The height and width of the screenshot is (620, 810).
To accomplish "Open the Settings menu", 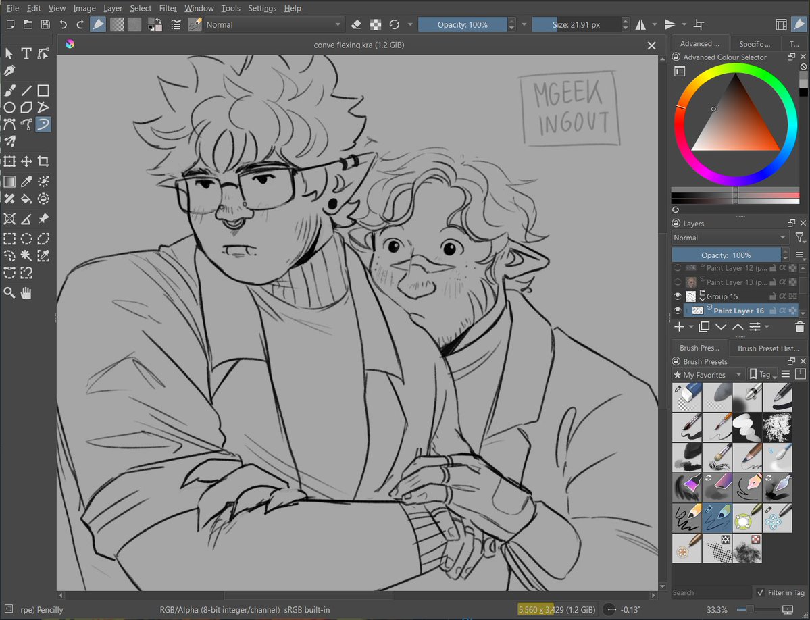I will click(262, 8).
